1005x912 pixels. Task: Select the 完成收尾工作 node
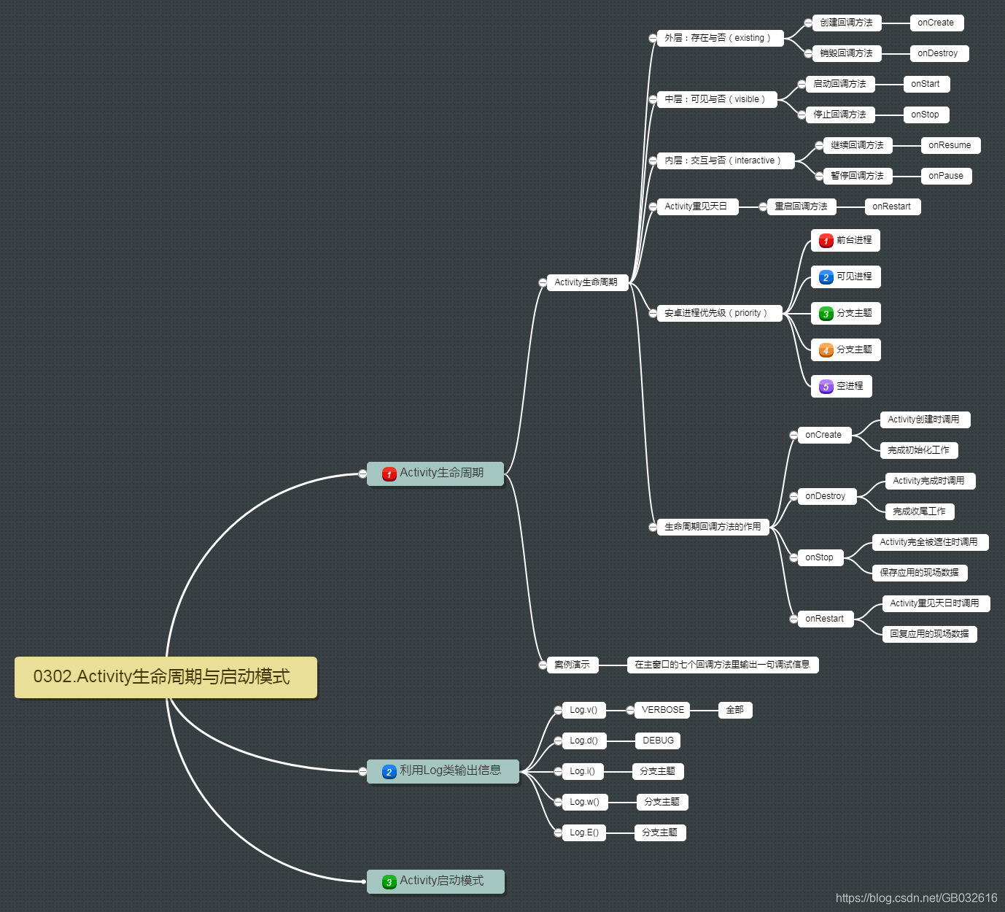coord(920,511)
